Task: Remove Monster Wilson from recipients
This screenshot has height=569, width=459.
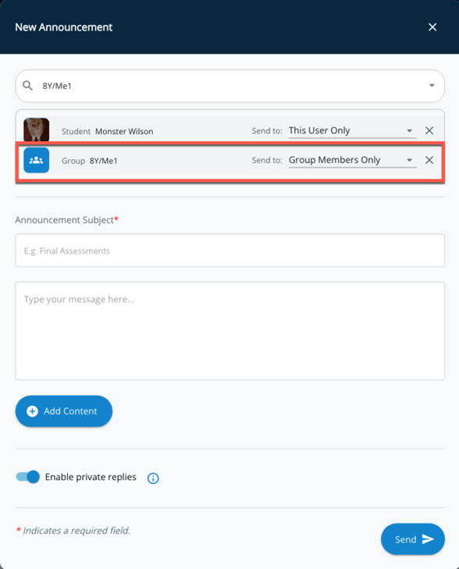Action: pyautogui.click(x=429, y=130)
